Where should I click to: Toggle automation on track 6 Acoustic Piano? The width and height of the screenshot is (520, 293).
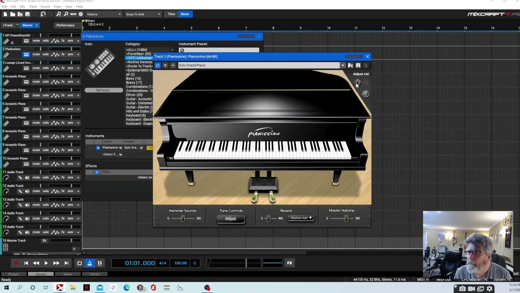[x=55, y=109]
